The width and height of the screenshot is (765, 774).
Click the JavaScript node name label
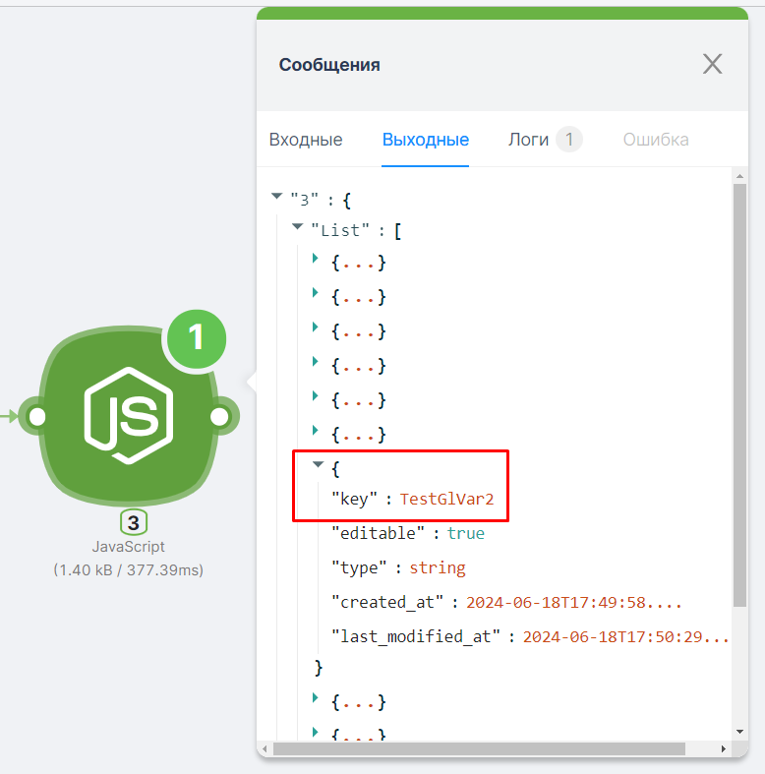(129, 547)
